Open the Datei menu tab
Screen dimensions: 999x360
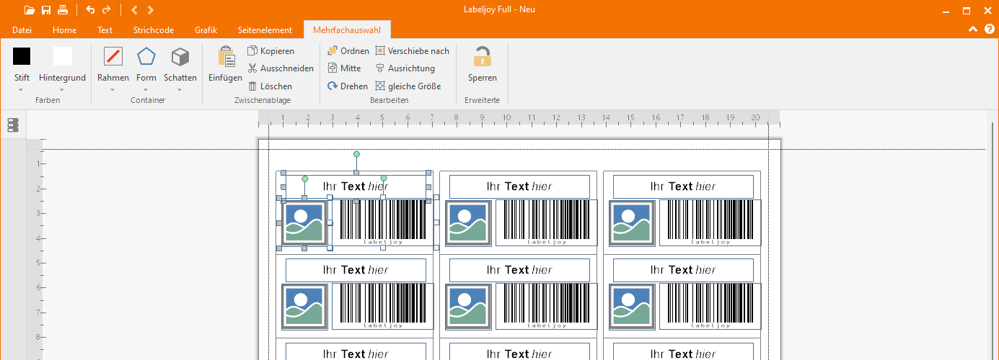tap(22, 30)
